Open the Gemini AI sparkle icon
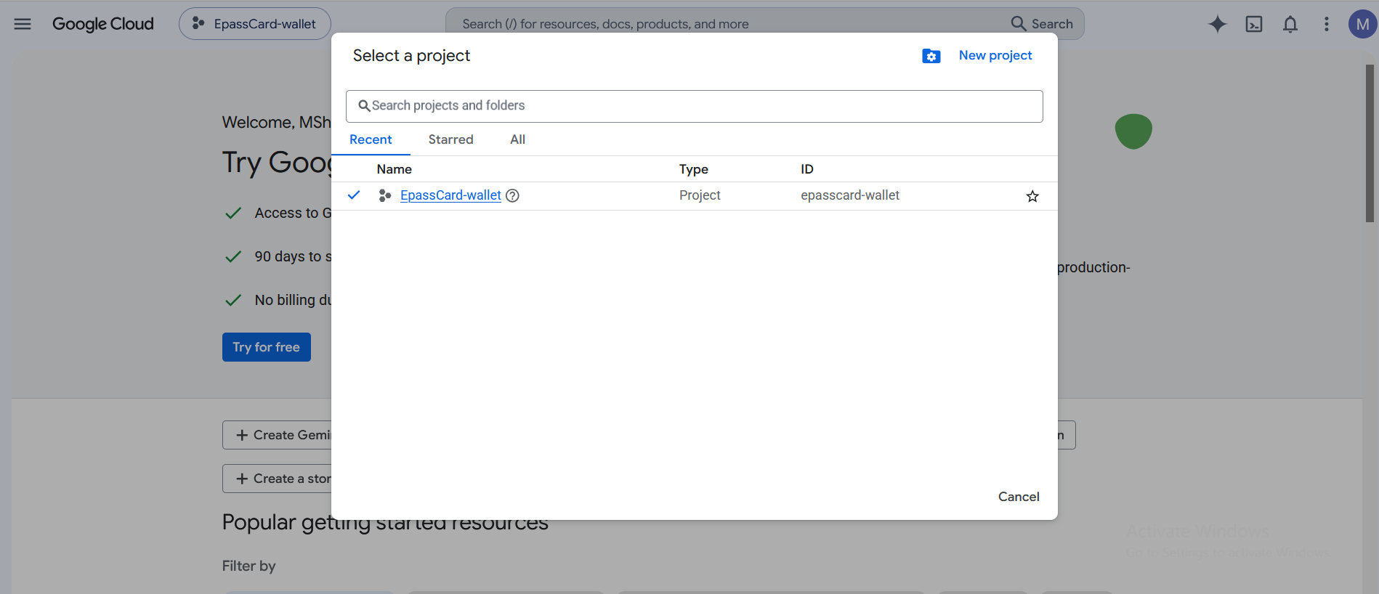 point(1218,24)
